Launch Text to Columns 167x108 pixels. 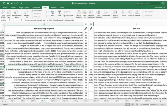[79, 14]
